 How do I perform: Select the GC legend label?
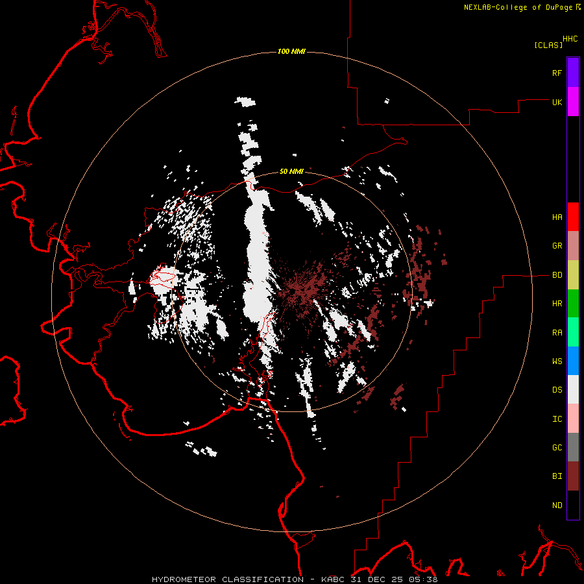[557, 447]
